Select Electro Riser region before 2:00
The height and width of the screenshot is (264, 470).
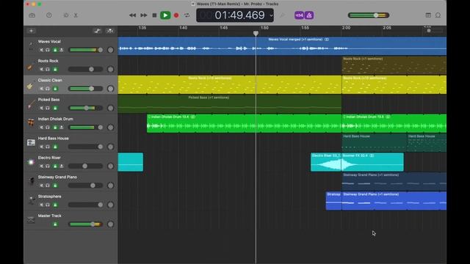pos(326,162)
